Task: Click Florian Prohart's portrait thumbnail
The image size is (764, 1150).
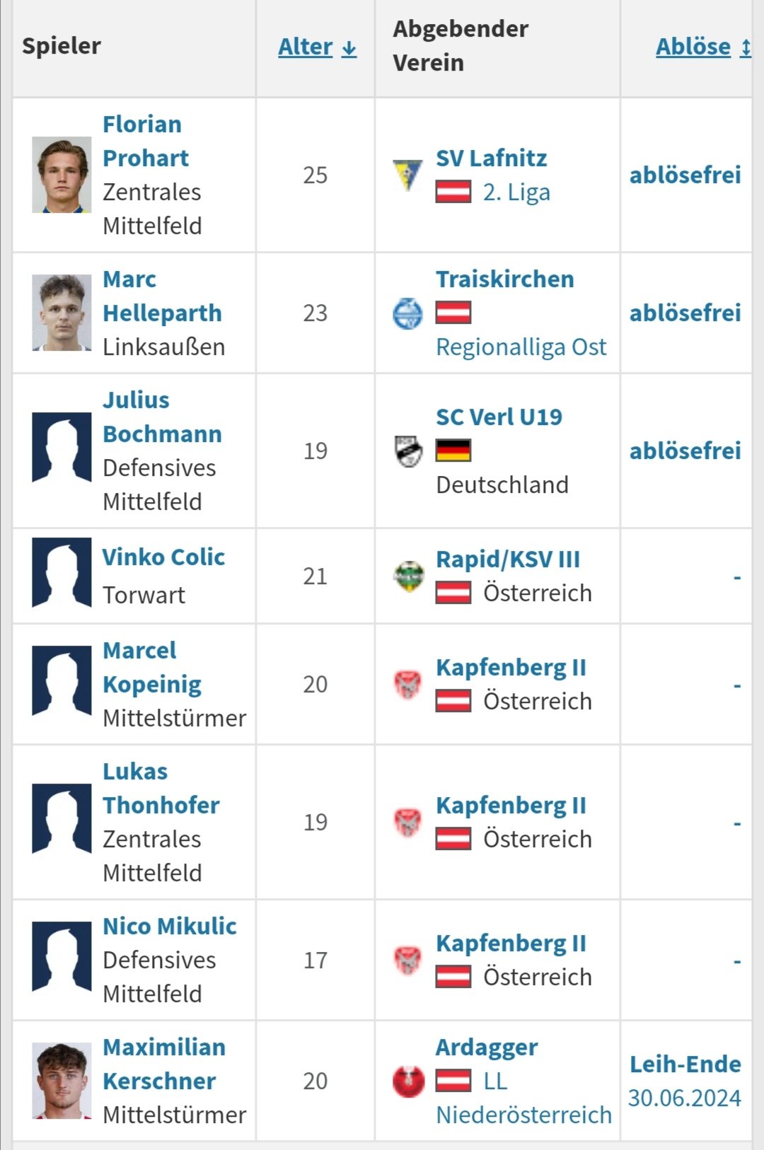Action: click(x=62, y=175)
